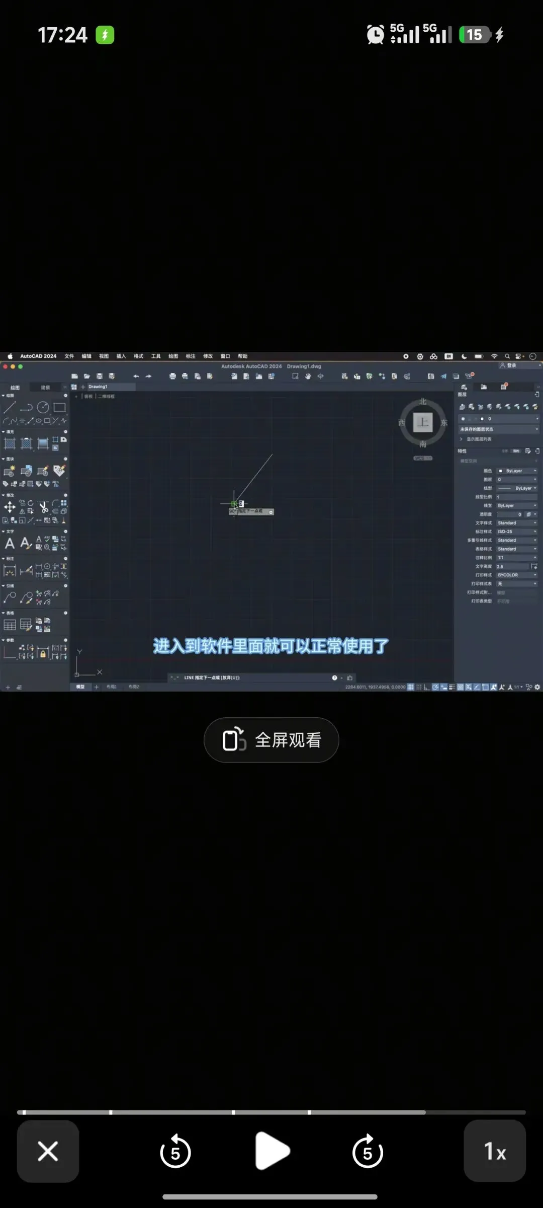The height and width of the screenshot is (1208, 543).
Task: Click the Orbit toolbar icon
Action: [x=320, y=376]
